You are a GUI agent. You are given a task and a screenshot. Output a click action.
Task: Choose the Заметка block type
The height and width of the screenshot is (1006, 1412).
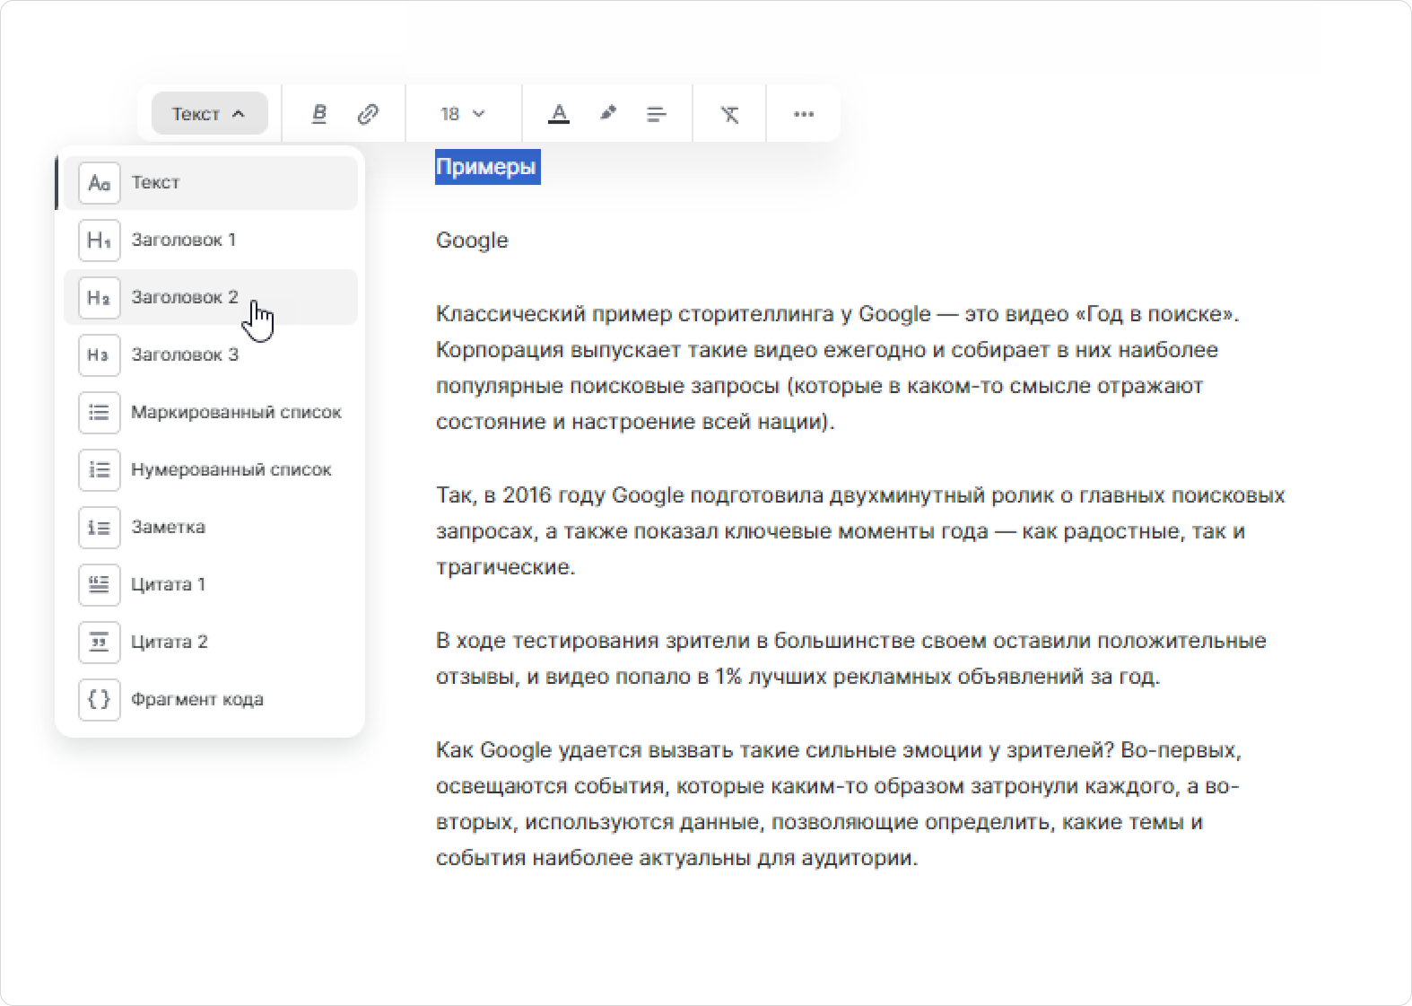pos(211,528)
